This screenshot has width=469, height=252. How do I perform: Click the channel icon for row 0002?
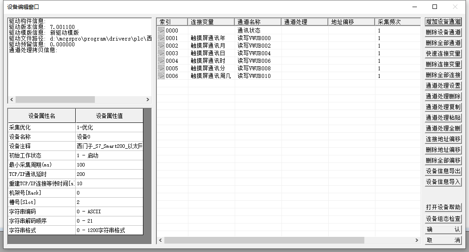click(161, 46)
